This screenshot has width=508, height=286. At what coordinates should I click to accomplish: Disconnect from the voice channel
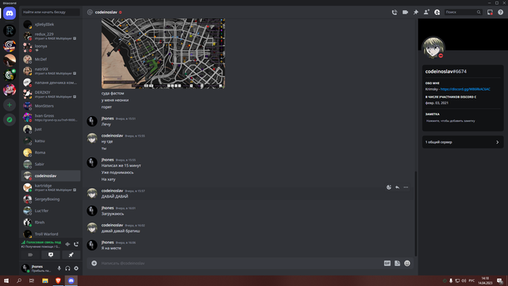[76, 244]
